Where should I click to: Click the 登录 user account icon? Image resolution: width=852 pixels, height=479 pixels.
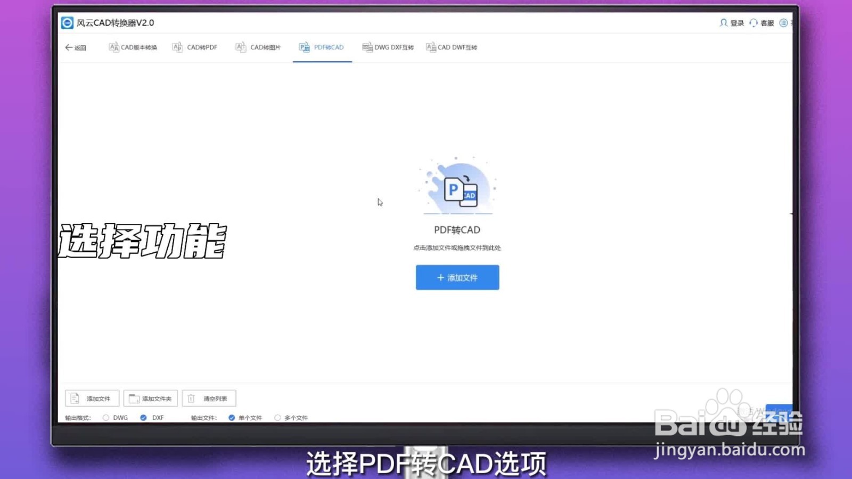pyautogui.click(x=724, y=23)
